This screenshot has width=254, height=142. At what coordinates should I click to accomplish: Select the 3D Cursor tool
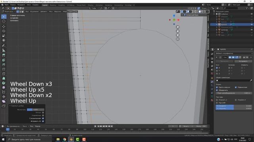(4, 21)
